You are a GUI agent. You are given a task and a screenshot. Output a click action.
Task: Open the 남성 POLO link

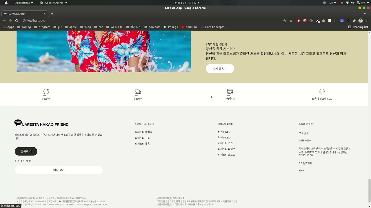[x=224, y=132]
